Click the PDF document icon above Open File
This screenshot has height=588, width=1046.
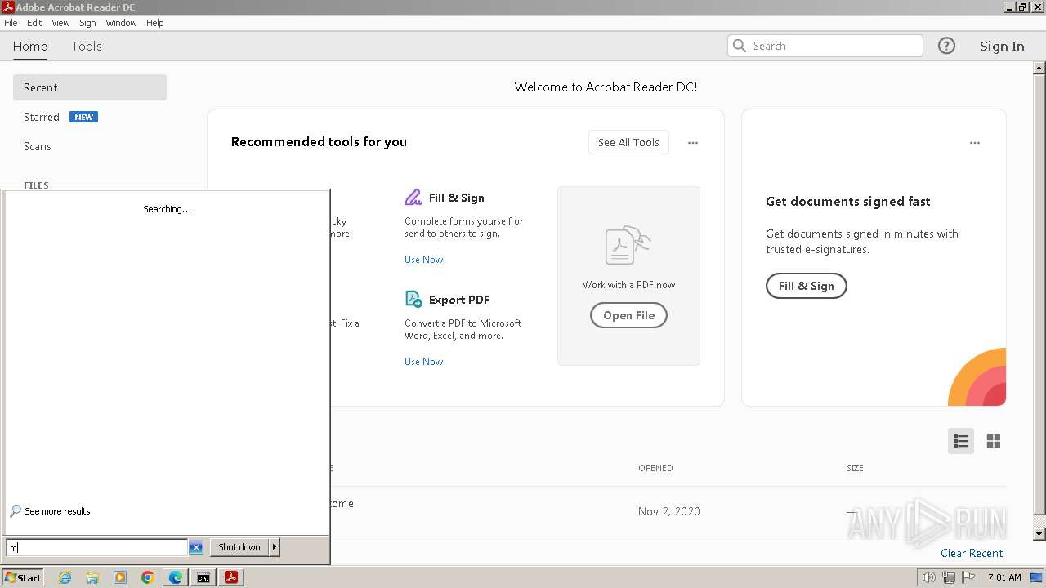pyautogui.click(x=628, y=245)
